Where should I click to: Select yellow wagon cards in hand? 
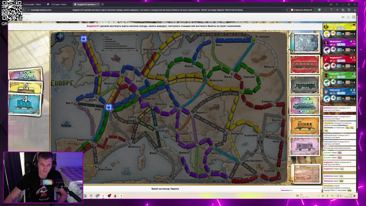pyautogui.click(x=25, y=87)
